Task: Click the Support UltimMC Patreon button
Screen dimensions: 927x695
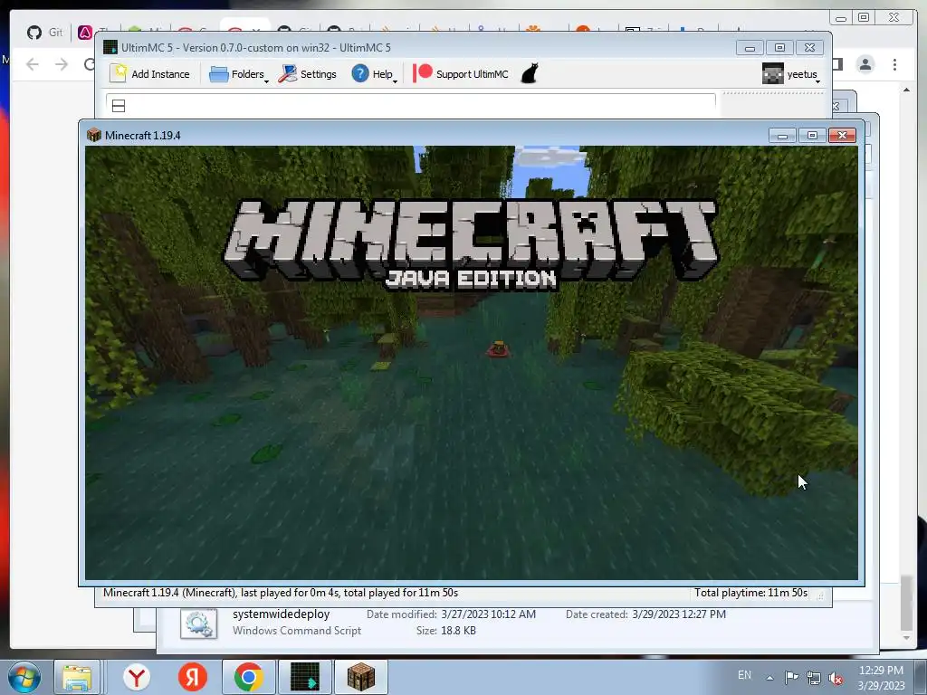Action: point(461,74)
